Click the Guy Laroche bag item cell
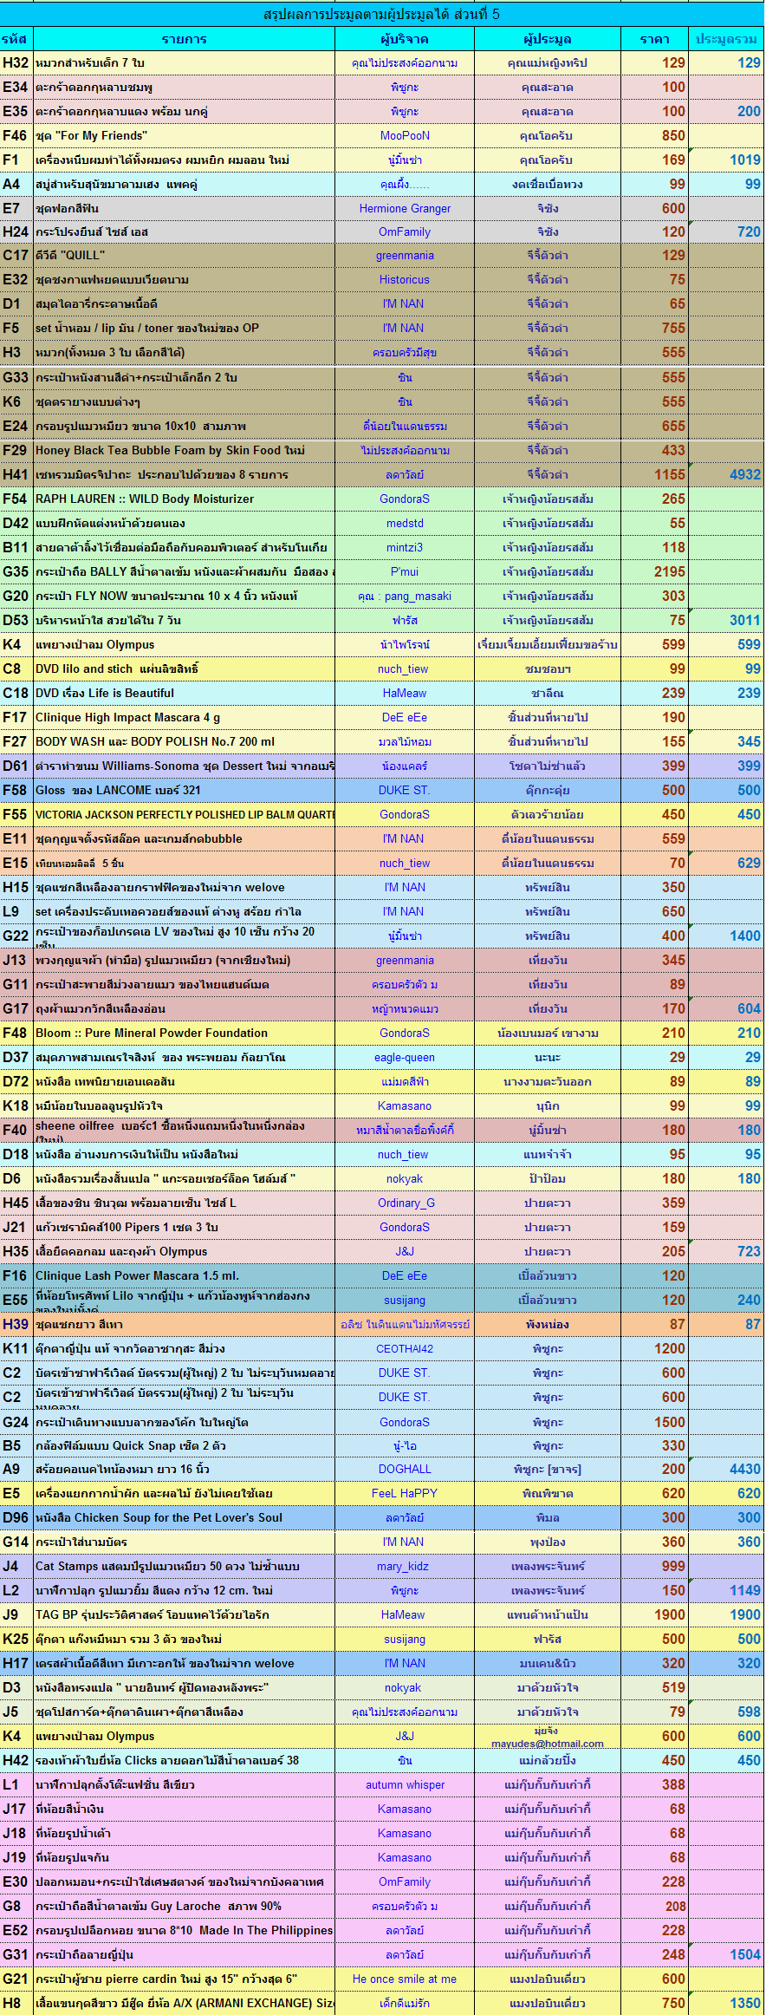The width and height of the screenshot is (766, 2015). click(184, 1907)
